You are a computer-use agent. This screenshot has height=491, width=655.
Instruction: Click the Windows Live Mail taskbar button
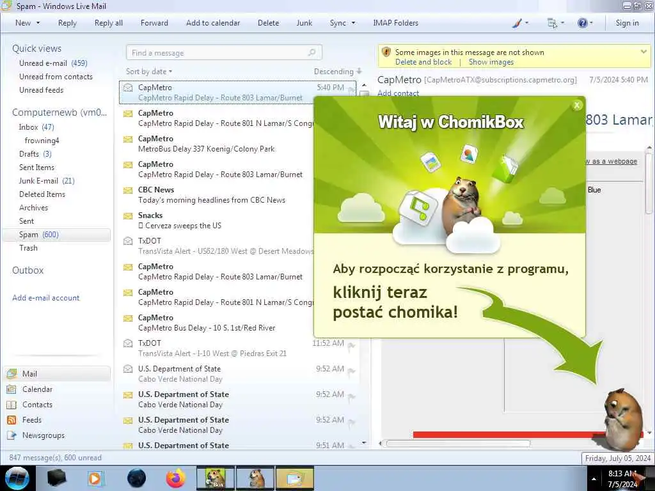coord(294,478)
